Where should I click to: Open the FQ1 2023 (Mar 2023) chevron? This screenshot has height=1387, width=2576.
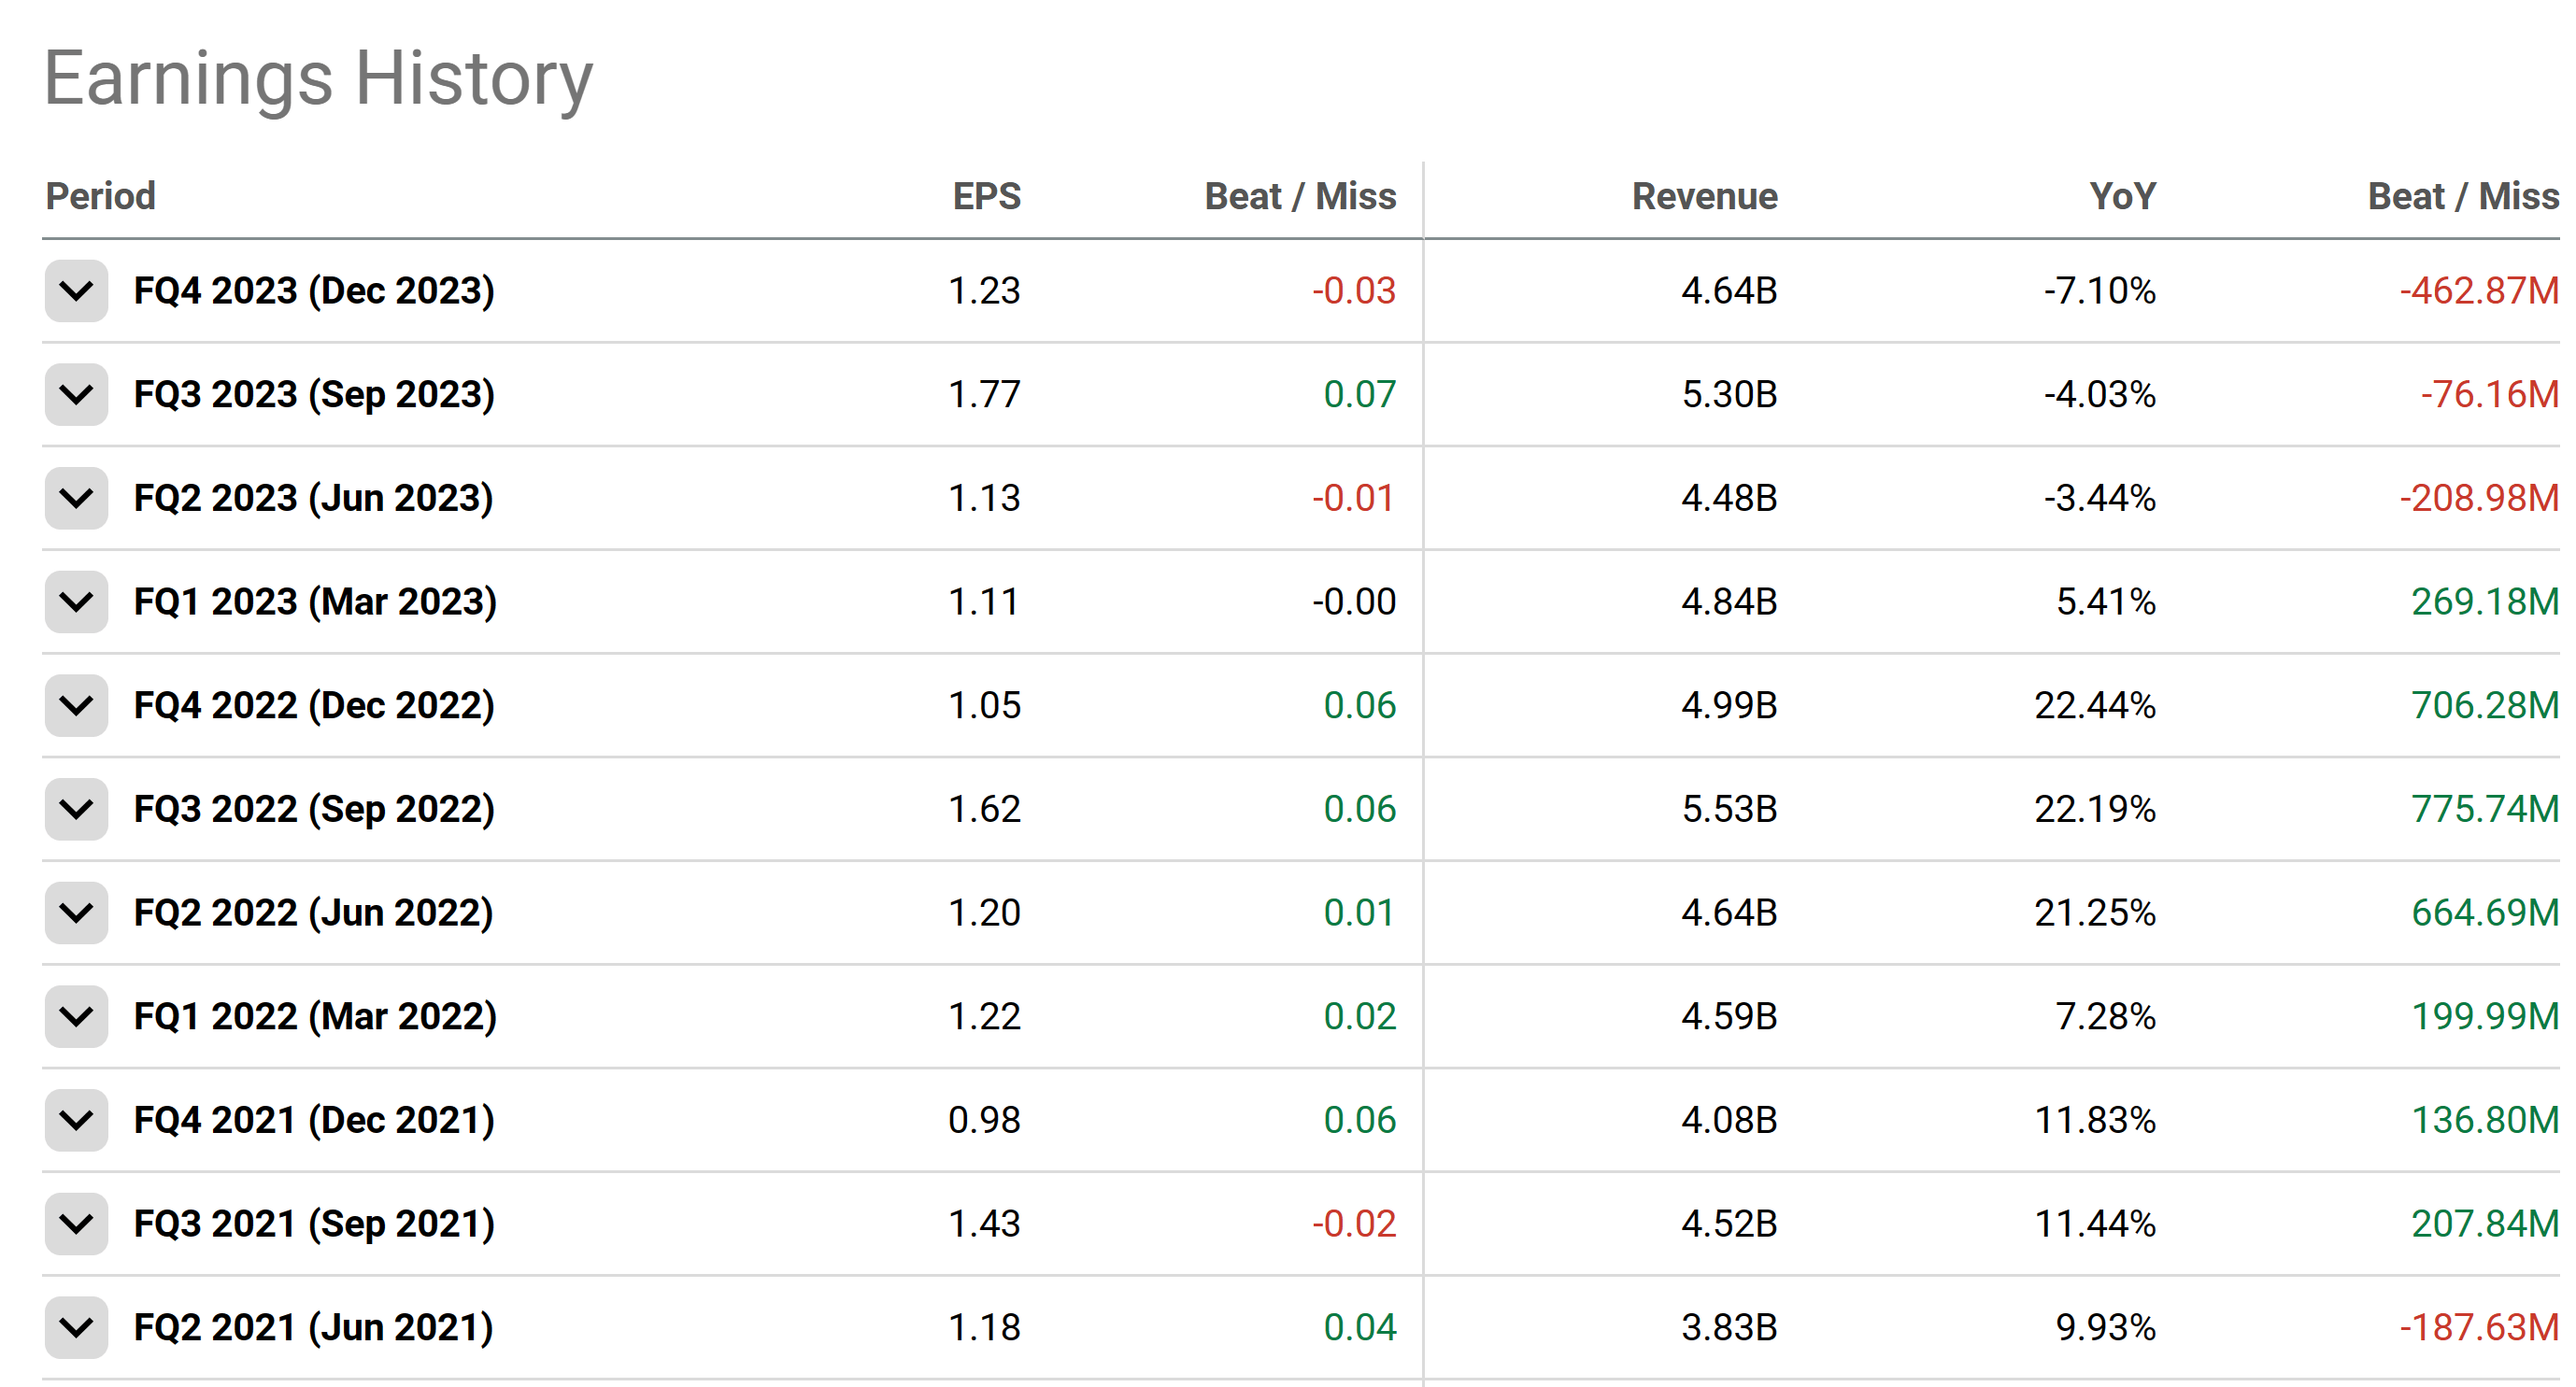[x=76, y=602]
